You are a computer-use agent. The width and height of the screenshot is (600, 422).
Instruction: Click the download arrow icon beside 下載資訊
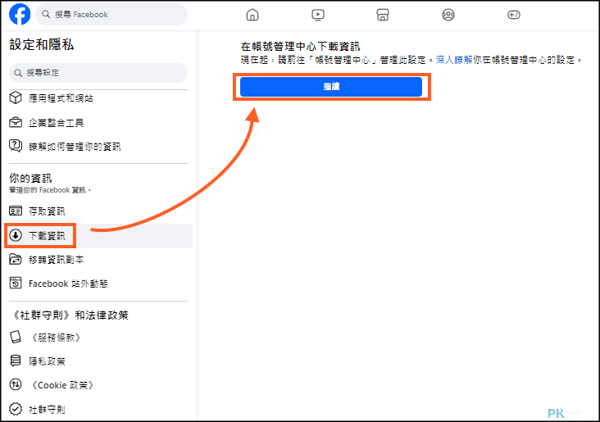pos(16,235)
